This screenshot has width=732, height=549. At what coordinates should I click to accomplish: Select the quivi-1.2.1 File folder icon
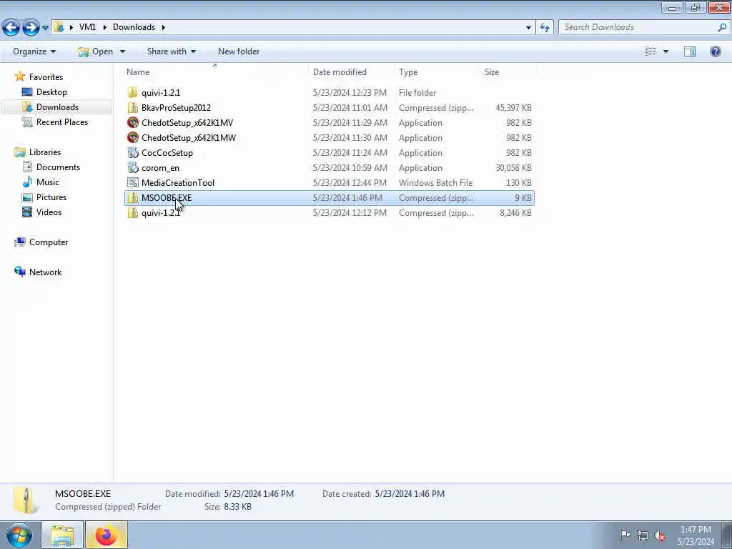(132, 92)
